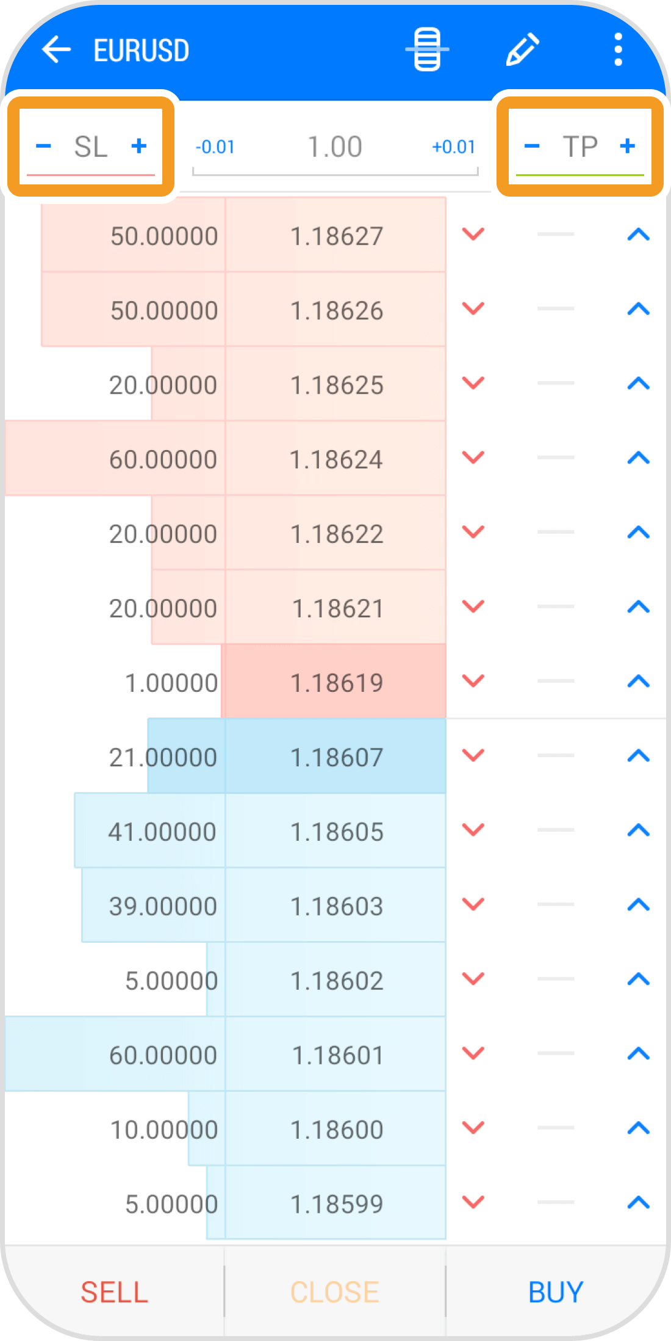
Task: Reduce volume by tapping -0.01
Action: tap(215, 147)
